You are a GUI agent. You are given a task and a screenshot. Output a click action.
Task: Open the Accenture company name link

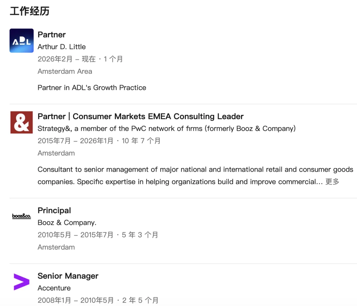tap(54, 288)
